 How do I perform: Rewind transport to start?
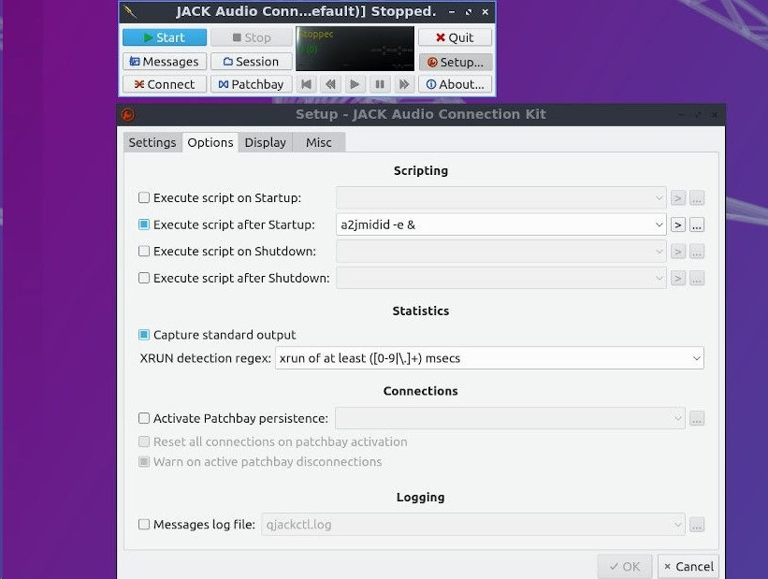tap(307, 84)
